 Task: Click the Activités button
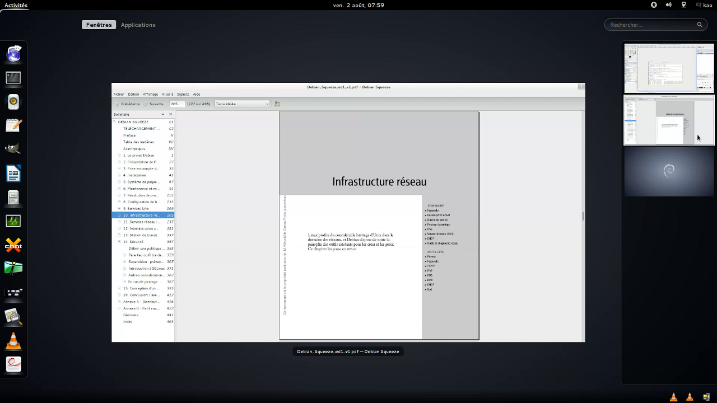(16, 5)
